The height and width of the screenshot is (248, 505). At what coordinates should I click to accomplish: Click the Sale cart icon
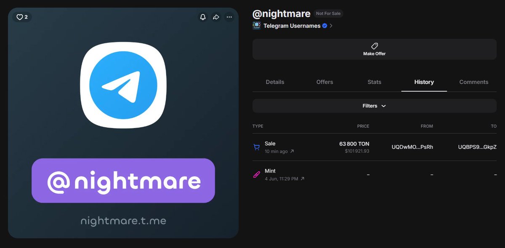256,147
